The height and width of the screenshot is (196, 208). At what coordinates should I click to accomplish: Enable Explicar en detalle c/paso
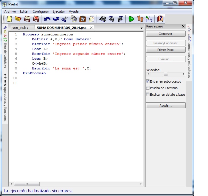[148, 95]
